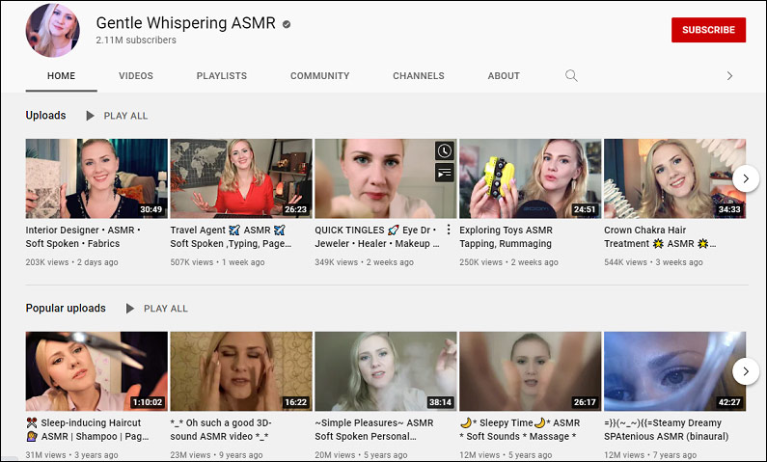Image resolution: width=767 pixels, height=462 pixels.
Task: Click the Watch Later clock icon on QUICK TINGLES thumbnail
Action: [x=444, y=151]
